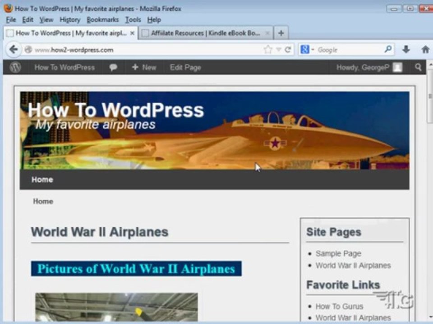Image resolution: width=433 pixels, height=324 pixels.
Task: Open the bookmarks dropdown arrow beside star
Action: [x=279, y=49]
